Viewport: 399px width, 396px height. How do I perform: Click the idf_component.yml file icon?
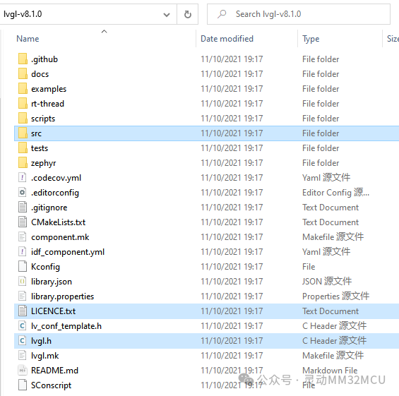23,252
